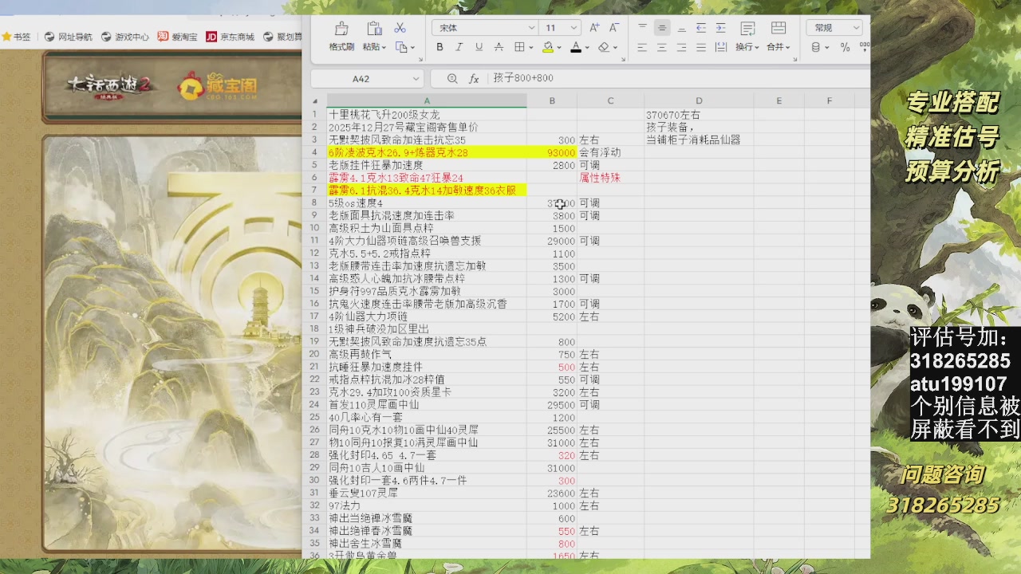Click the zoom magnifier beside formula bar
This screenshot has height=574, width=1021.
[x=452, y=79]
